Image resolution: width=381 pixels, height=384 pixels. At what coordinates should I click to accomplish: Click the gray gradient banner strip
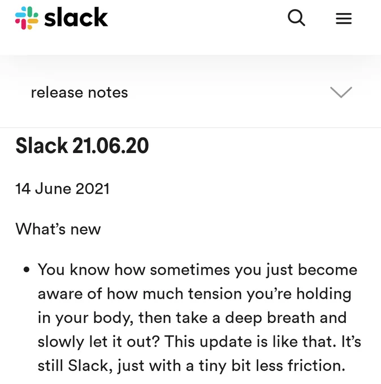tap(190, 66)
